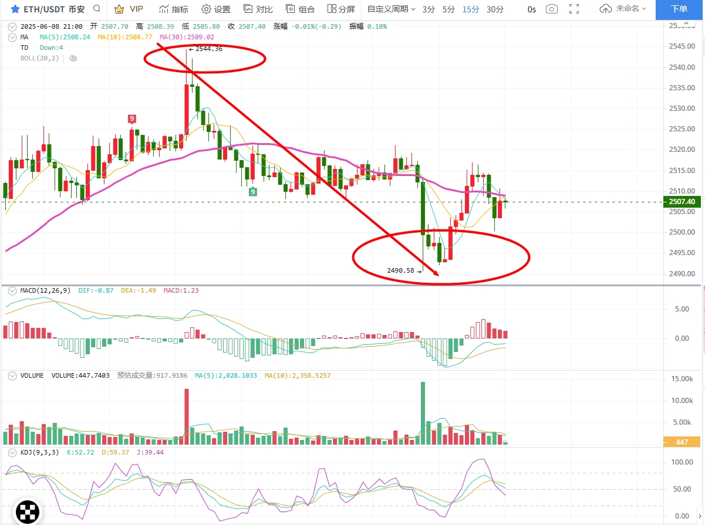The width and height of the screenshot is (705, 525).
Task: Collapse the MA indicator row
Action: 12,37
